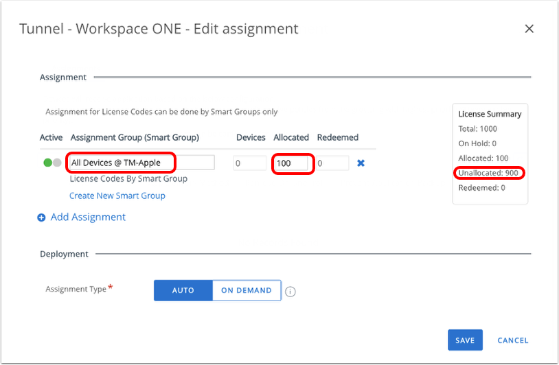Image resolution: width=559 pixels, height=365 pixels.
Task: Focus the Devices count field
Action: click(249, 163)
